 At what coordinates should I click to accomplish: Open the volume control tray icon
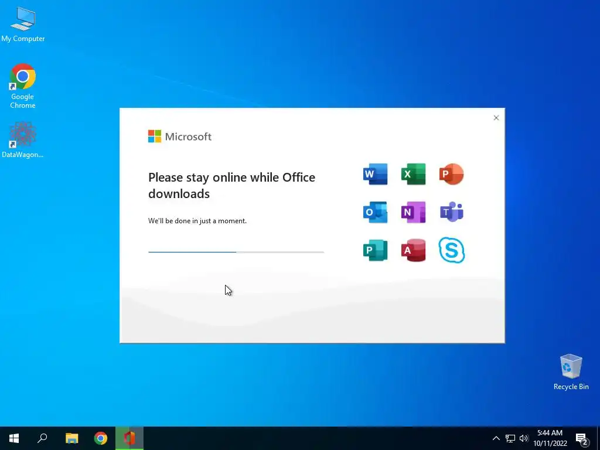coord(523,438)
